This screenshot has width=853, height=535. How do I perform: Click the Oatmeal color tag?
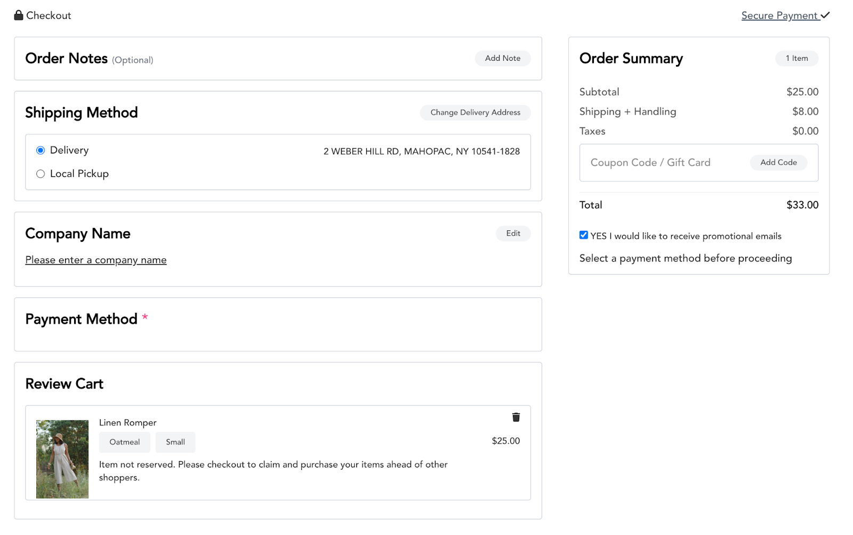click(125, 442)
